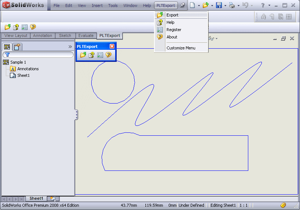Screen dimensions: 300x210
Task: Click About icon in floating PLTExport toolbar
Action: pyautogui.click(x=109, y=55)
